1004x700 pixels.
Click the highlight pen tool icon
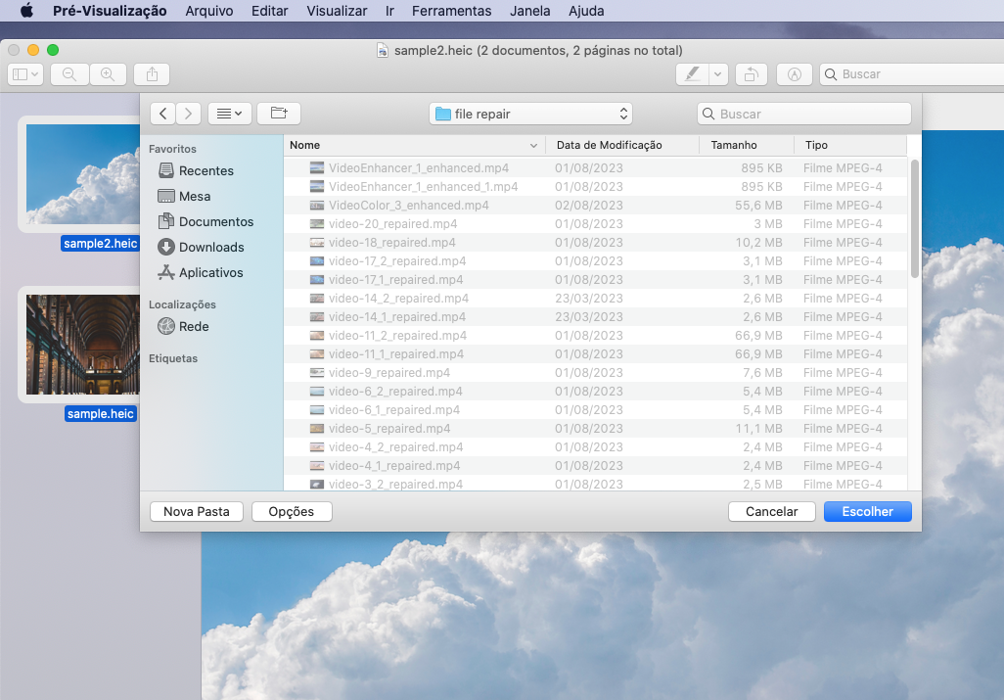tap(692, 74)
